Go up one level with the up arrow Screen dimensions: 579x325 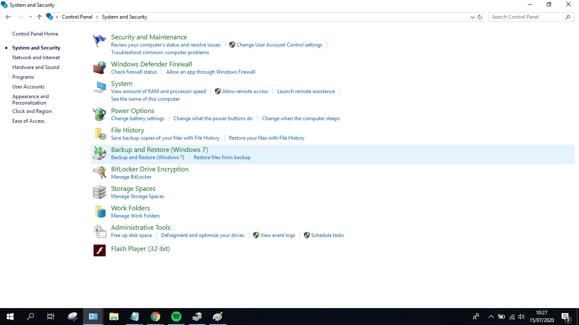click(x=39, y=17)
